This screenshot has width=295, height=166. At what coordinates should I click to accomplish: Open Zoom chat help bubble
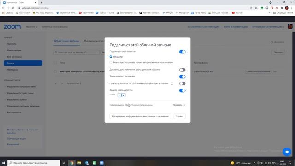click(287, 152)
